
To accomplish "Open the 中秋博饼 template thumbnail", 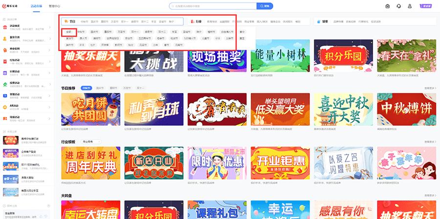I will 407,109.
